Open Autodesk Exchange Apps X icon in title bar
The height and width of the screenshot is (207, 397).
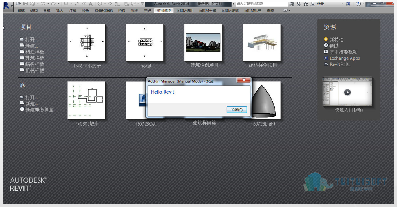coord(348,4)
